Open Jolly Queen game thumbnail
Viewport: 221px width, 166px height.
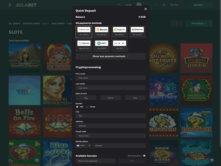(x=58, y=58)
